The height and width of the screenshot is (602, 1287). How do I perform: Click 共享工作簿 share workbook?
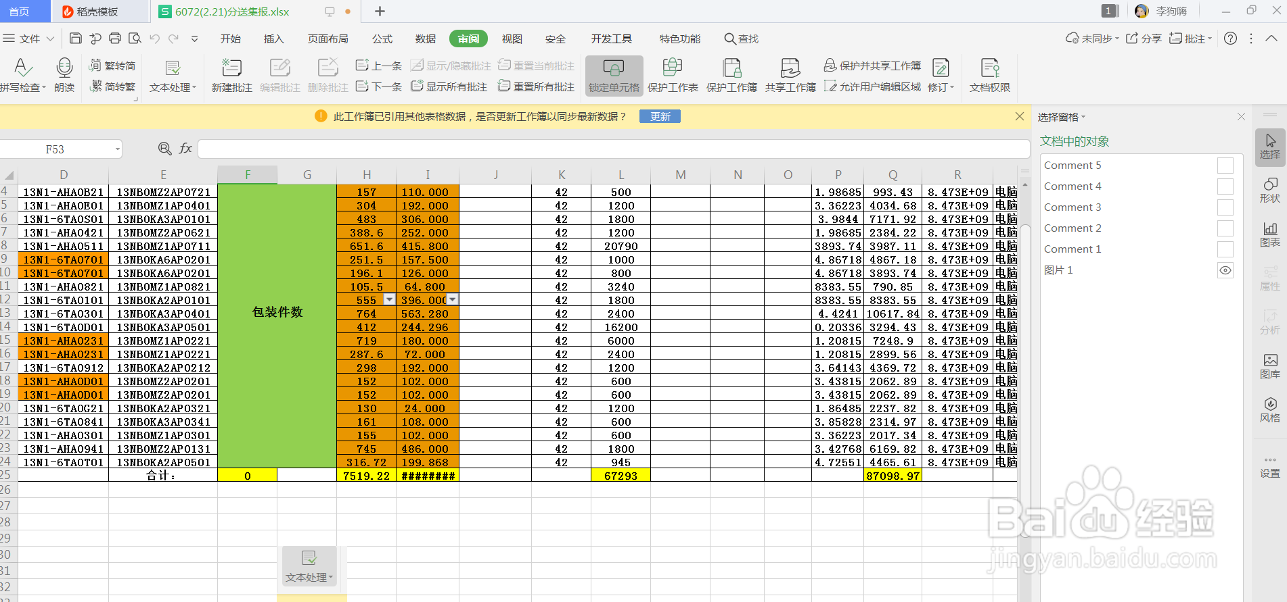(790, 75)
